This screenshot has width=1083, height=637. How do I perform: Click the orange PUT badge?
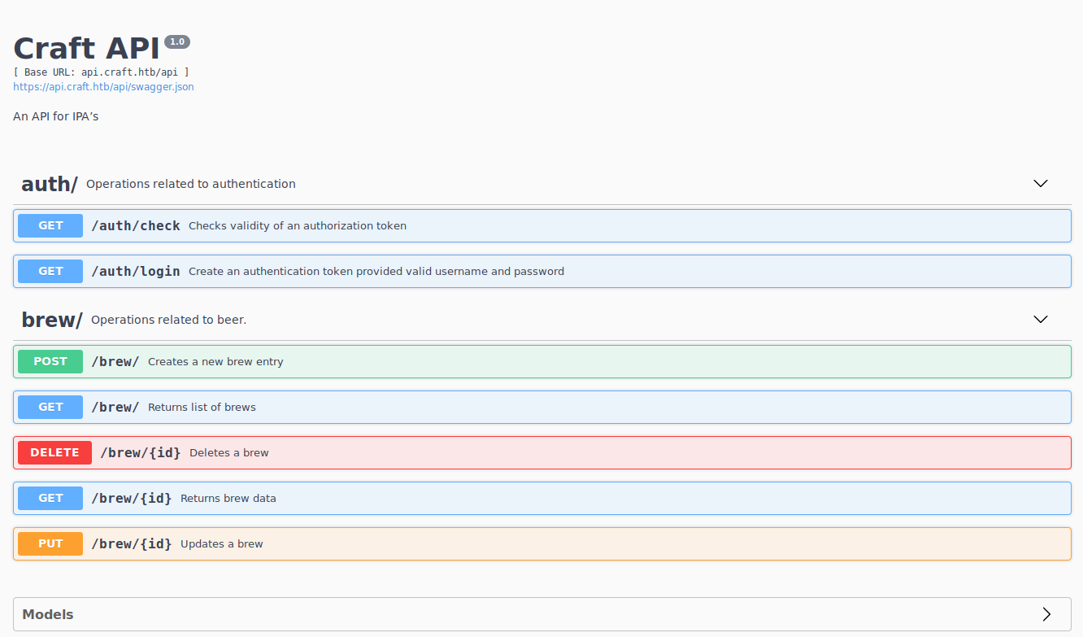pos(50,543)
